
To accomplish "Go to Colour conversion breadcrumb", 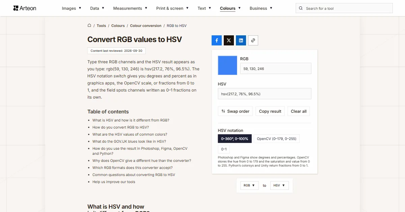I will 146,26.
